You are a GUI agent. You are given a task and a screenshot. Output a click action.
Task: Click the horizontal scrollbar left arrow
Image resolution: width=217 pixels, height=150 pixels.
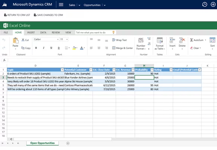click(11, 139)
